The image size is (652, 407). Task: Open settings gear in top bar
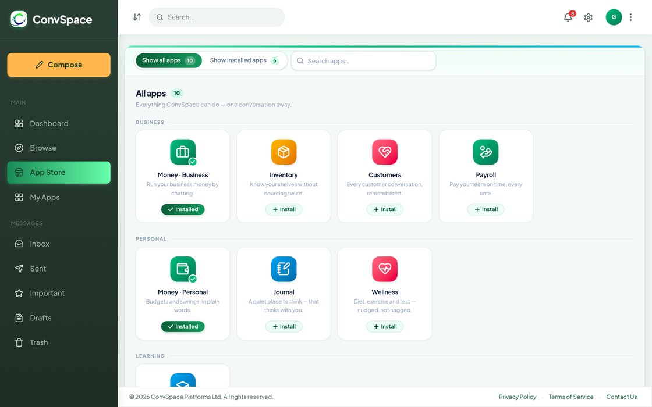pos(588,17)
